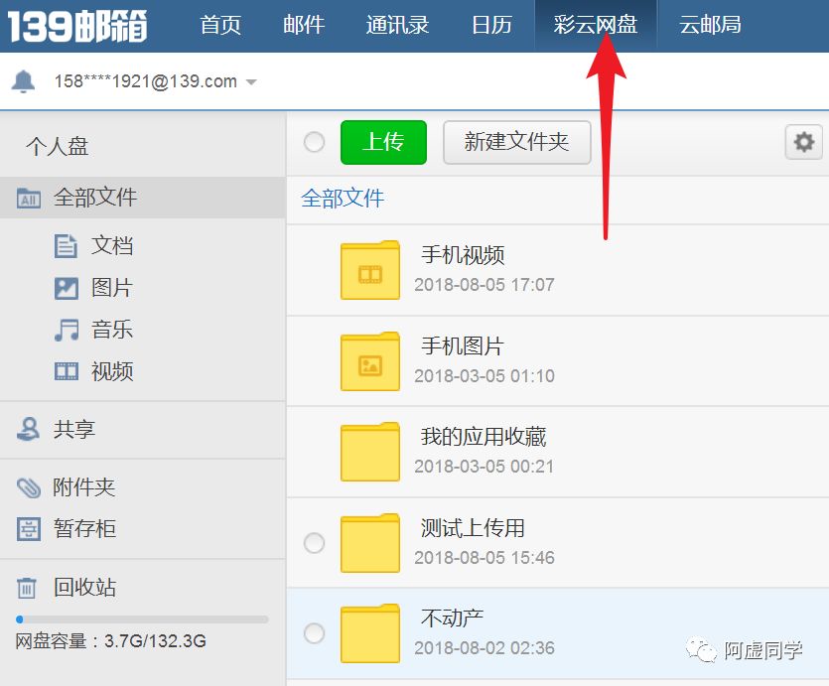
Task: Click the 全部文件 breadcrumb link
Action: (343, 199)
